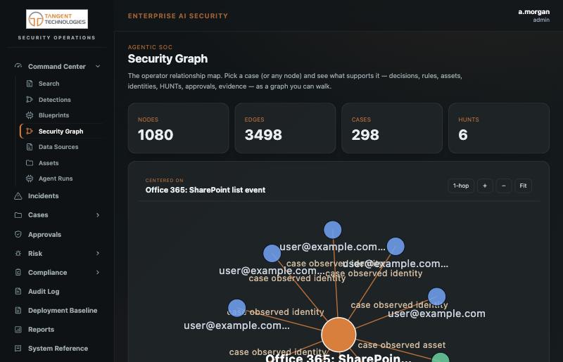
Task: Open Approvals
Action: pos(44,234)
